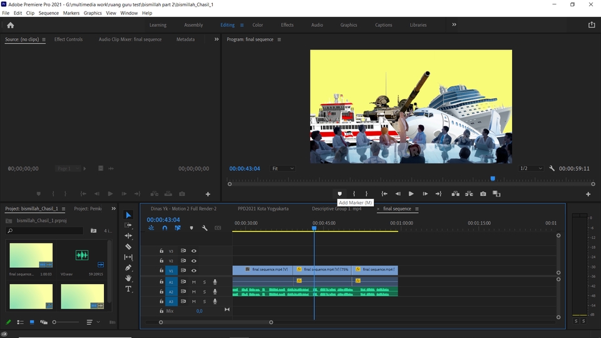Click Add Marker in Program monitor
This screenshot has height=338, width=601.
coord(339,194)
